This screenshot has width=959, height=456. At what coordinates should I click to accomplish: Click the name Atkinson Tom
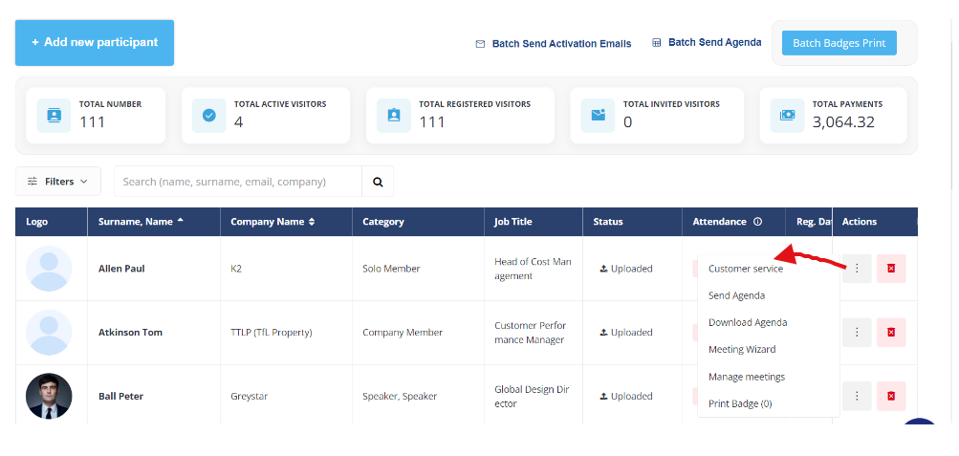pos(130,333)
